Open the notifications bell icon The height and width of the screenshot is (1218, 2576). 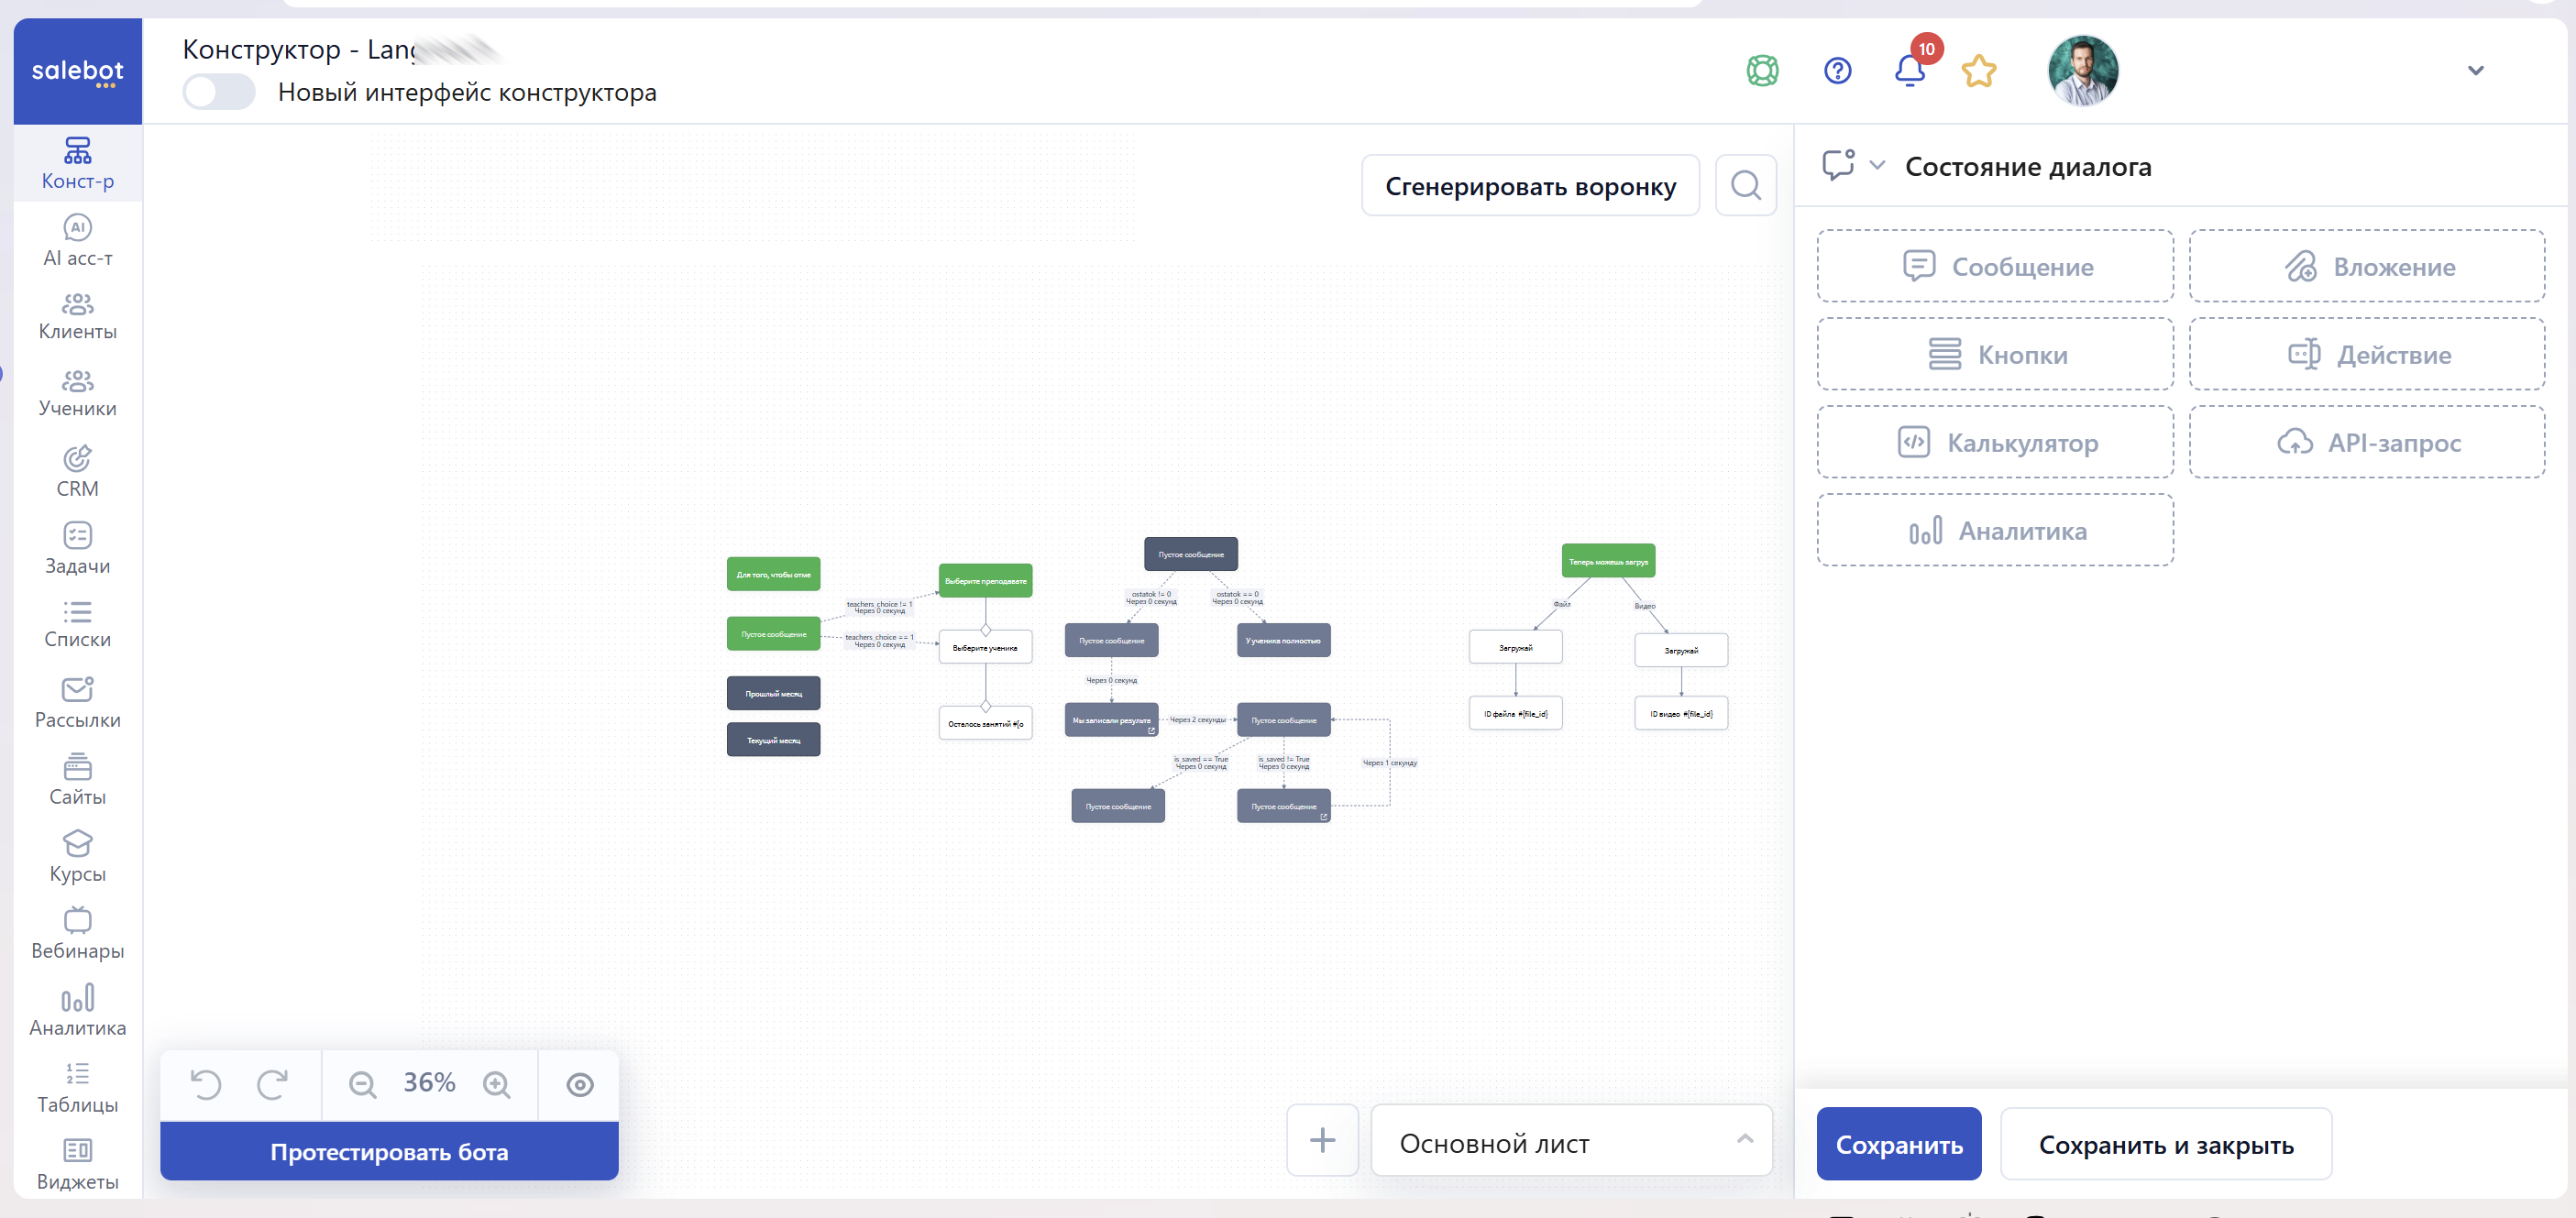(x=1909, y=71)
